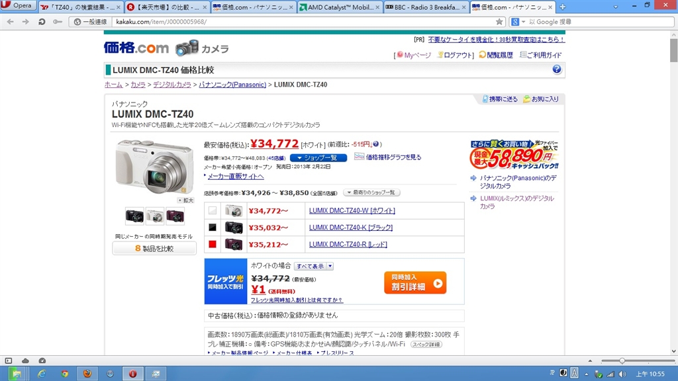The height and width of the screenshot is (381, 678).
Task: Go back to previous page
Action: coord(11,22)
